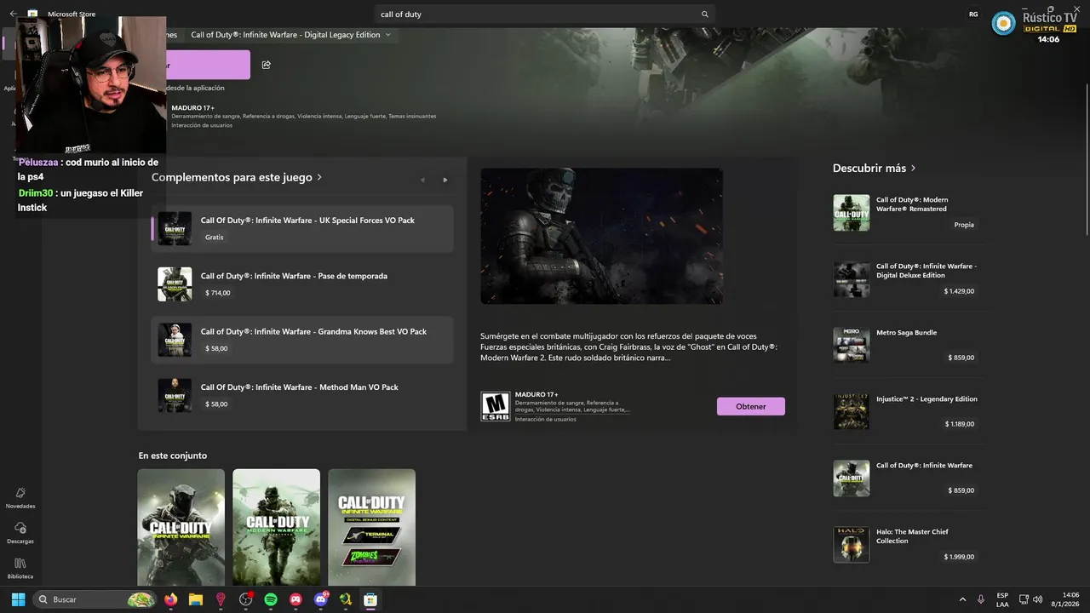Open Windows Start menu
1090x613 pixels.
18,599
